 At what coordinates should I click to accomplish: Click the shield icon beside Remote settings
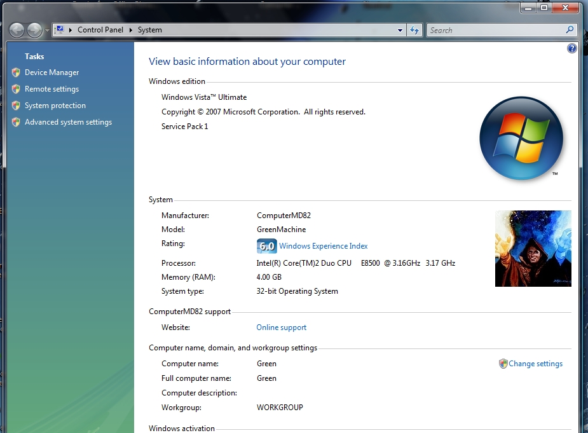point(16,89)
